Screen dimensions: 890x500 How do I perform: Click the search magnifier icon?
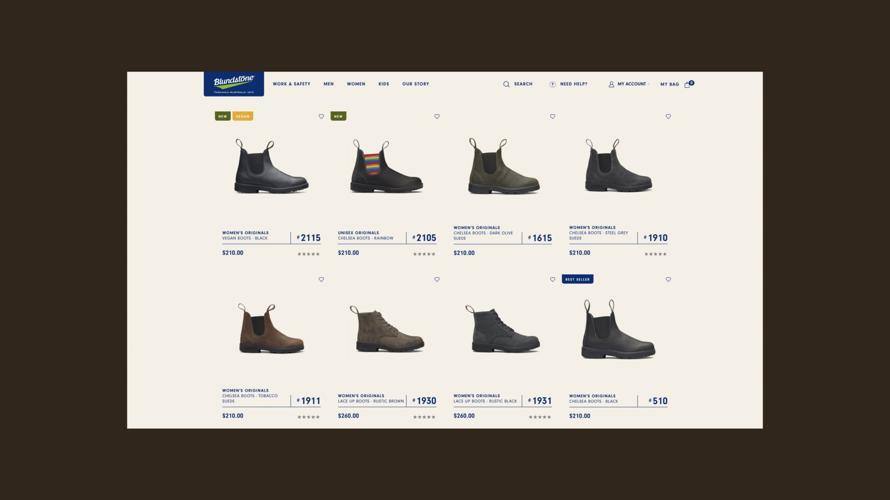point(506,84)
